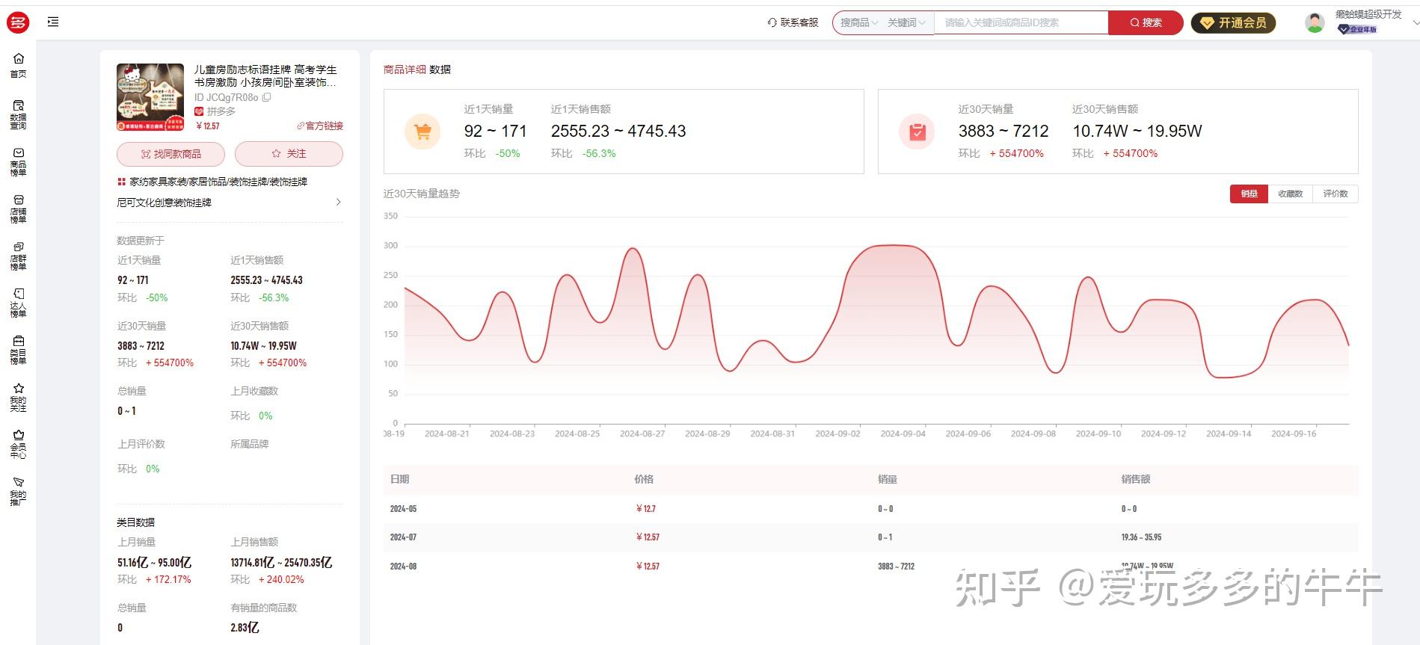Click the category grid icon before 家纺家具家装
1420x645 pixels.
click(x=121, y=182)
